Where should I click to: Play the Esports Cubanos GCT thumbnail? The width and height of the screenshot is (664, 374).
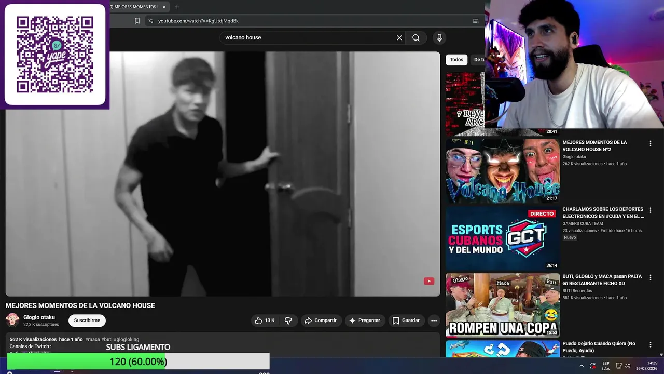(503, 238)
